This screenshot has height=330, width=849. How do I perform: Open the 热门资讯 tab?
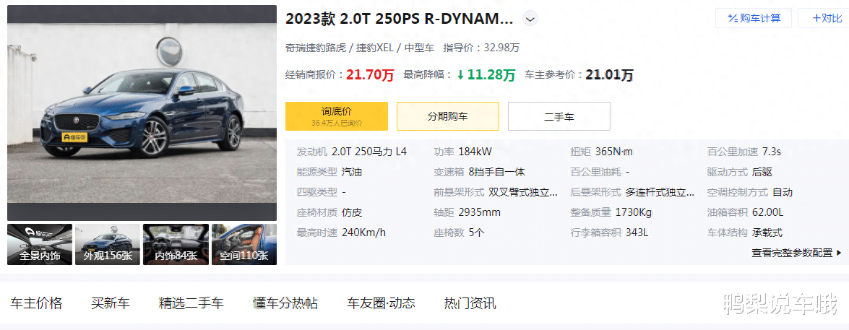(x=470, y=303)
